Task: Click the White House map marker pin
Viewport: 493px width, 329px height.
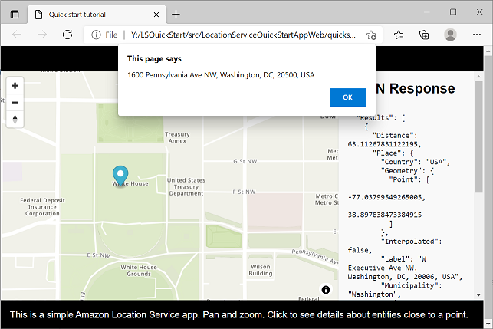Action: 120,175
